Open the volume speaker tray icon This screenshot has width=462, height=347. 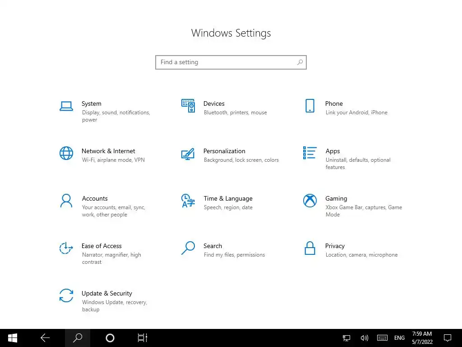pyautogui.click(x=365, y=338)
